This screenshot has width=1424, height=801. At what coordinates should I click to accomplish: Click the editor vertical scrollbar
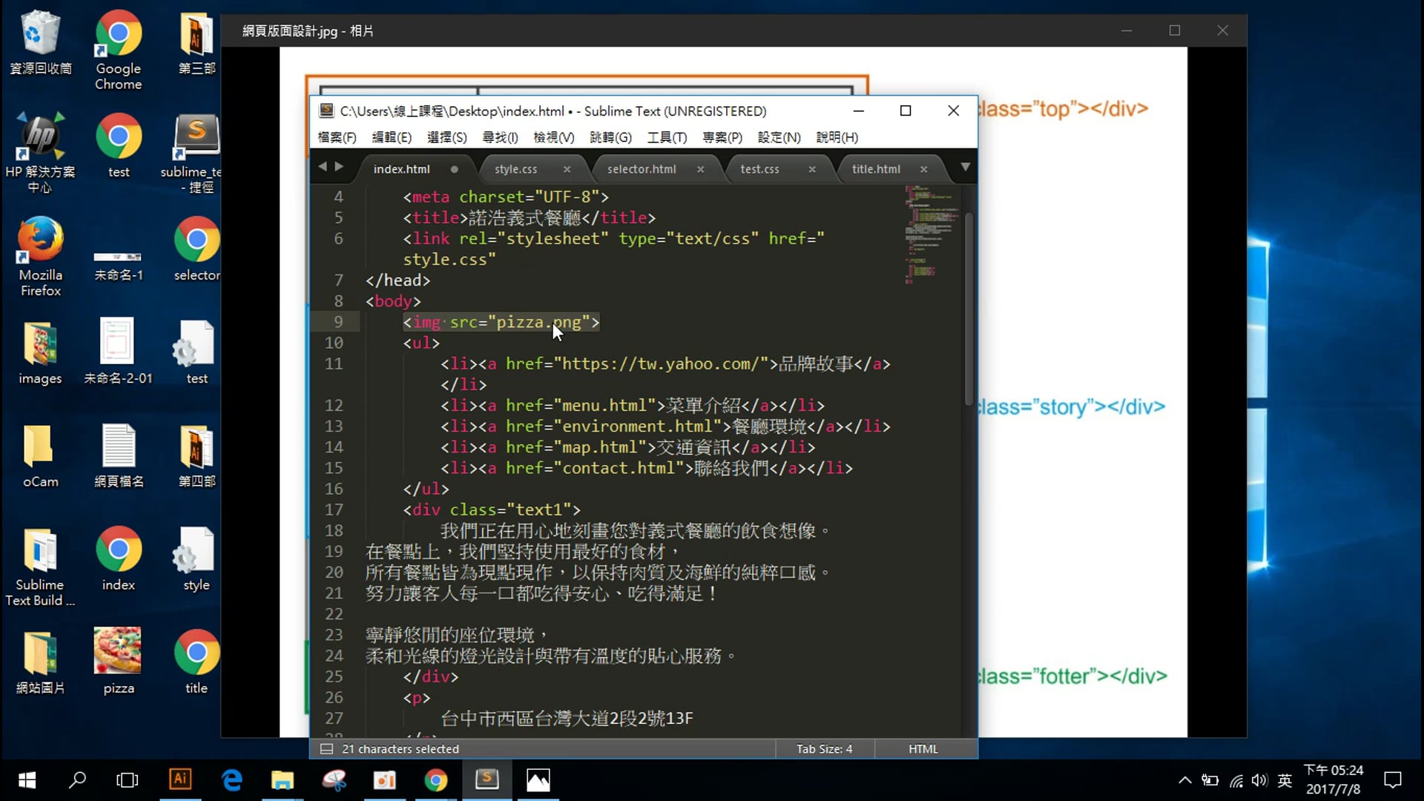pos(969,308)
